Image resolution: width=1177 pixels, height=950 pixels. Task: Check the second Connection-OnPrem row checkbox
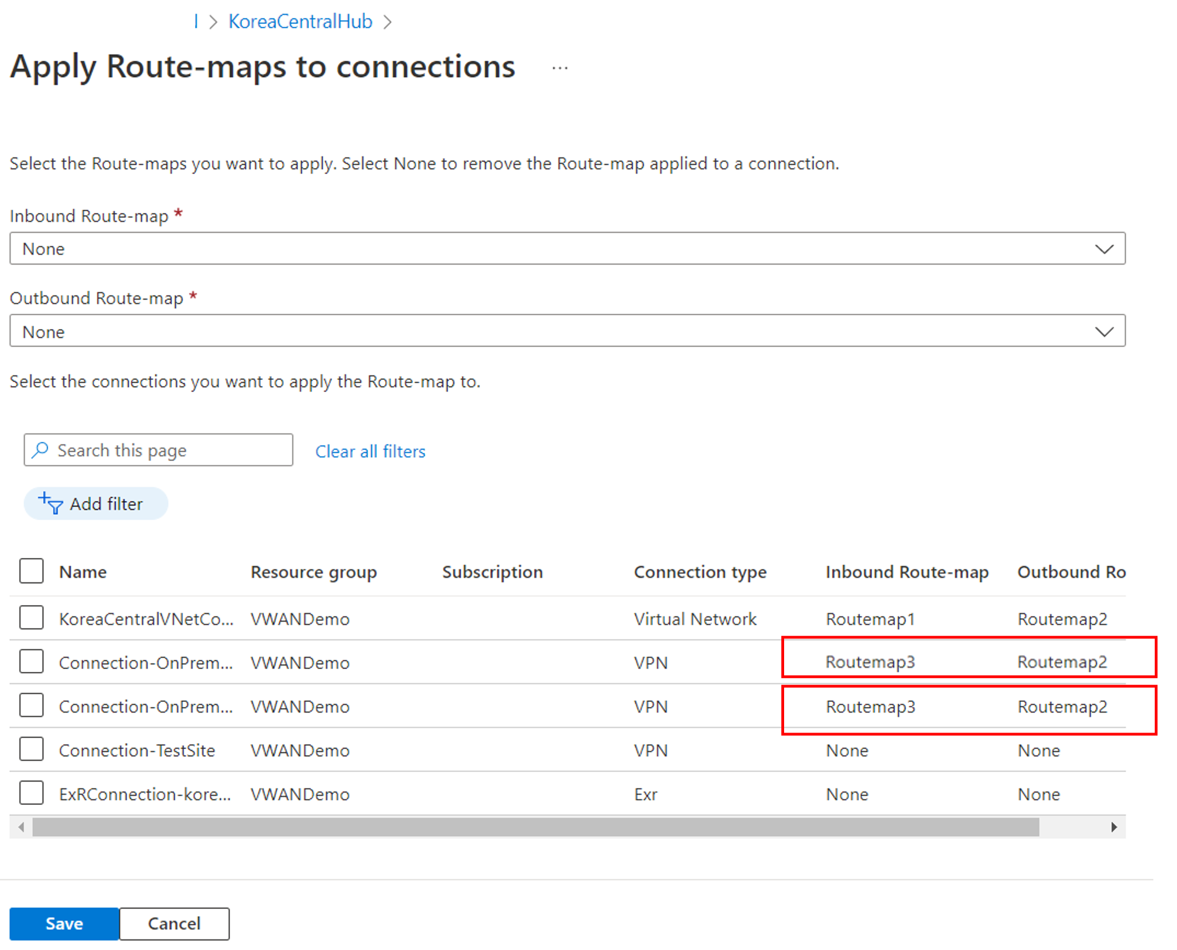click(x=31, y=706)
